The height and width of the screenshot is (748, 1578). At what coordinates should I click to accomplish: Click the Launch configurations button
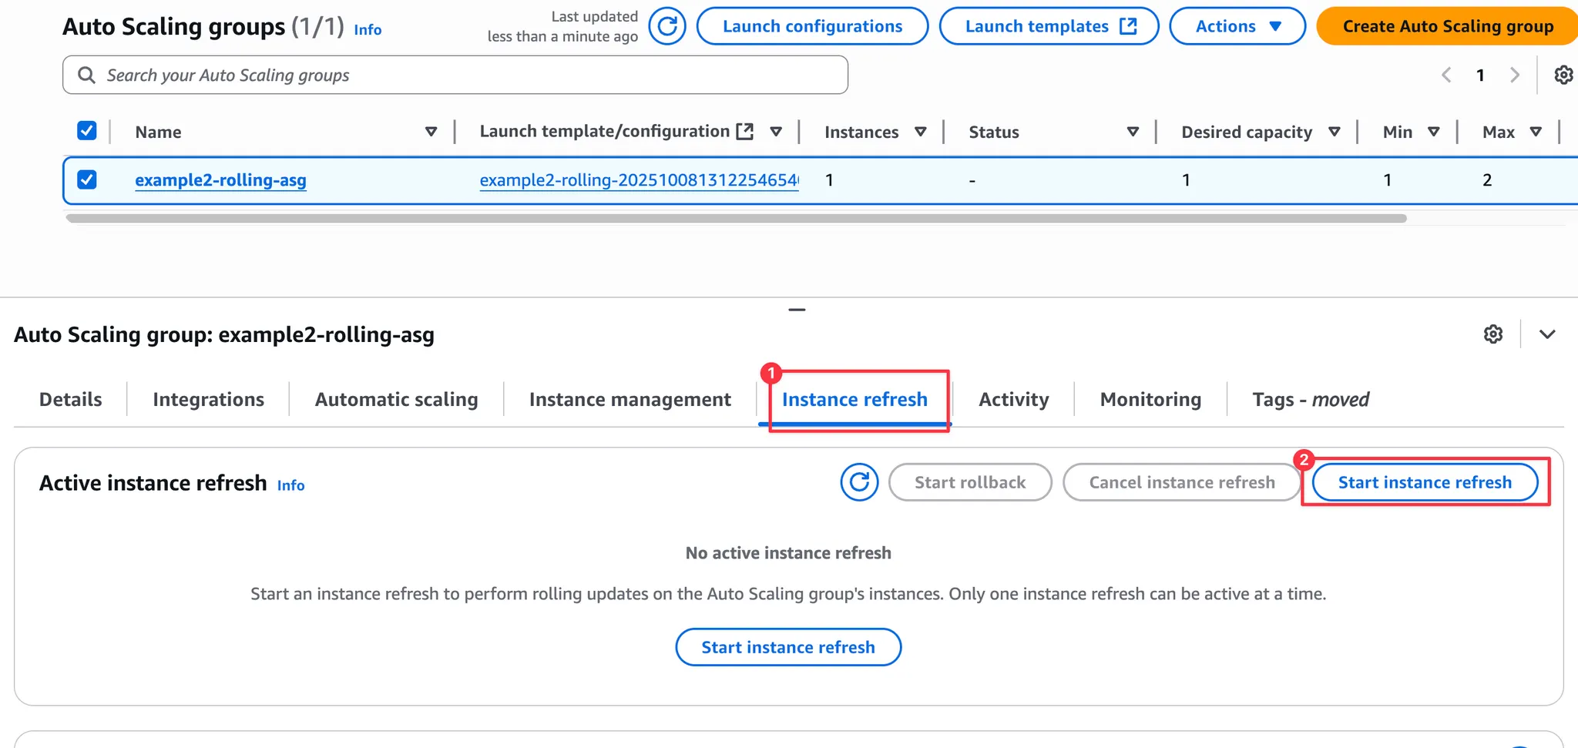(x=812, y=26)
